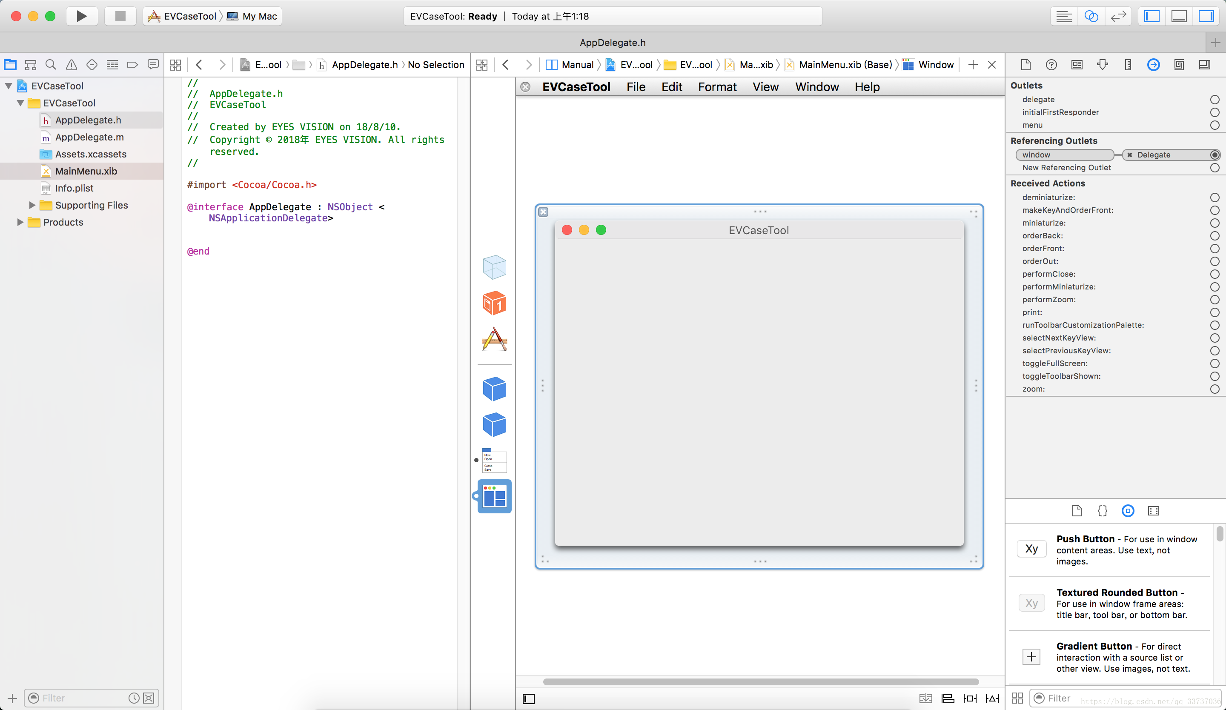Open the Object library circle icon
This screenshot has height=710, width=1226.
[1128, 511]
